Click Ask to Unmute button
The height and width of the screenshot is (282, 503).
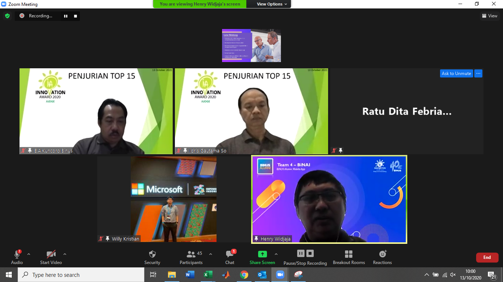click(456, 73)
